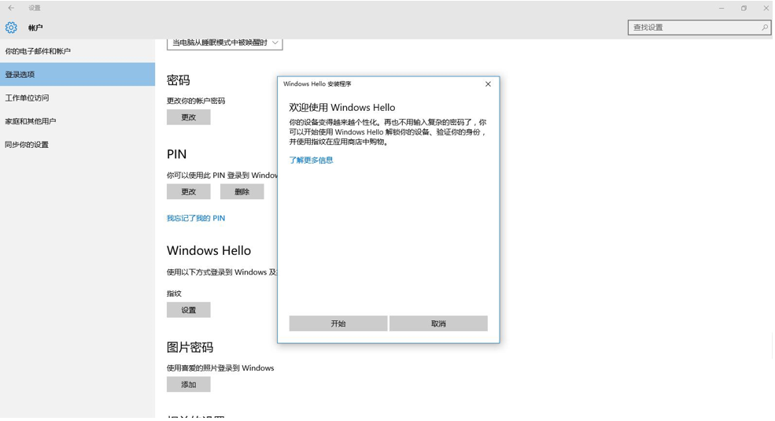Minimize the Settings window
This screenshot has height=421, width=775.
[721, 8]
